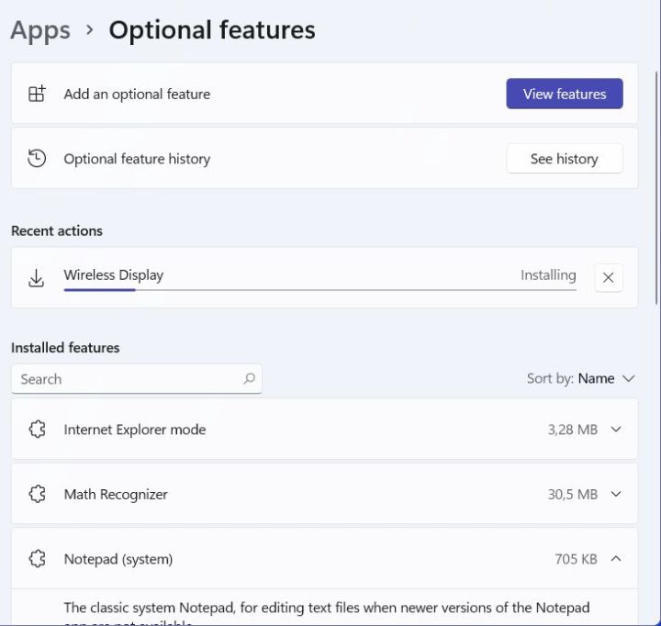661x626 pixels.
Task: Click the Wireless Display download icon
Action: click(37, 278)
